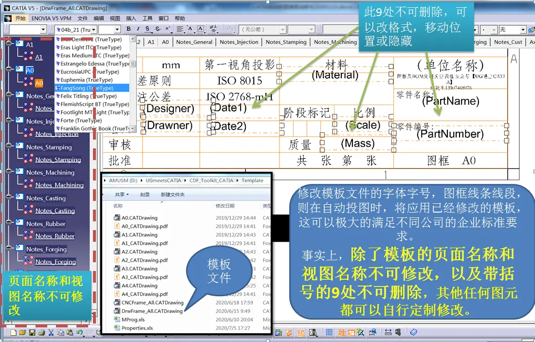Open the 插入 menu

coord(131,18)
